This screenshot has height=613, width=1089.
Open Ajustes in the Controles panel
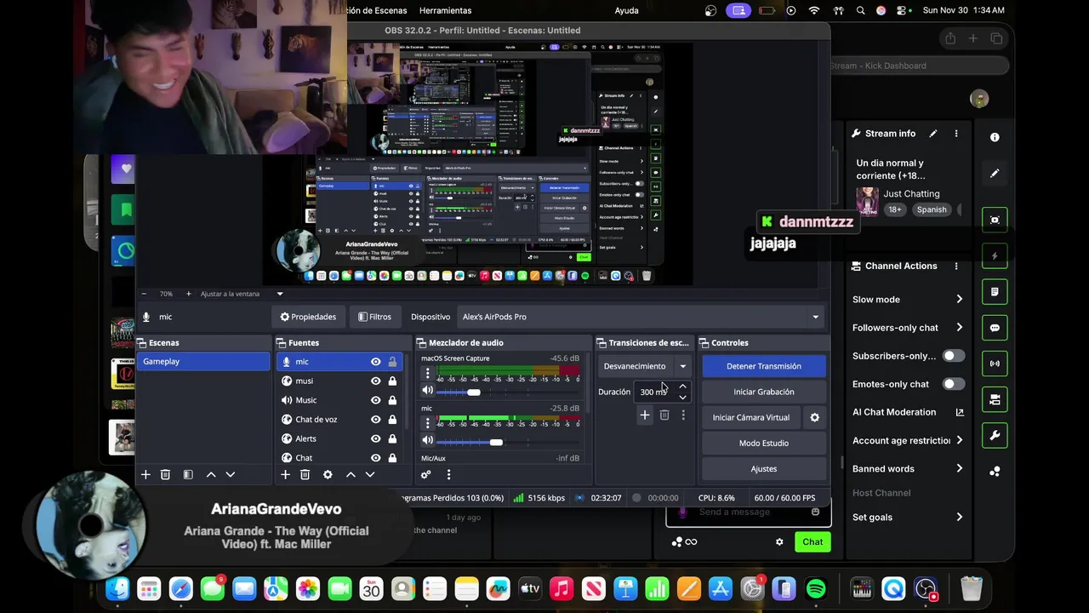(764, 468)
